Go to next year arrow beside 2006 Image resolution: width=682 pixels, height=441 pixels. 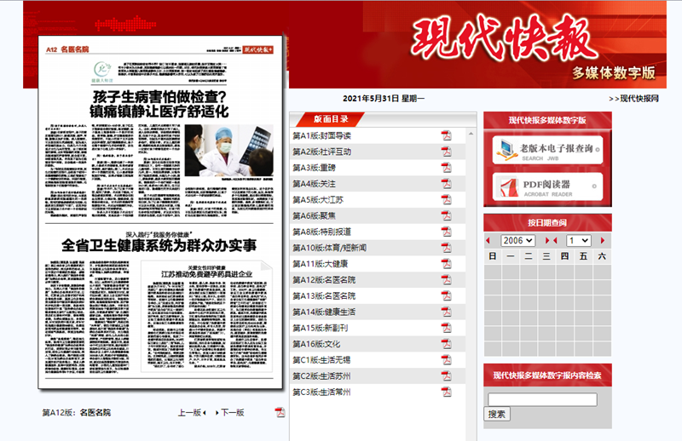[547, 240]
